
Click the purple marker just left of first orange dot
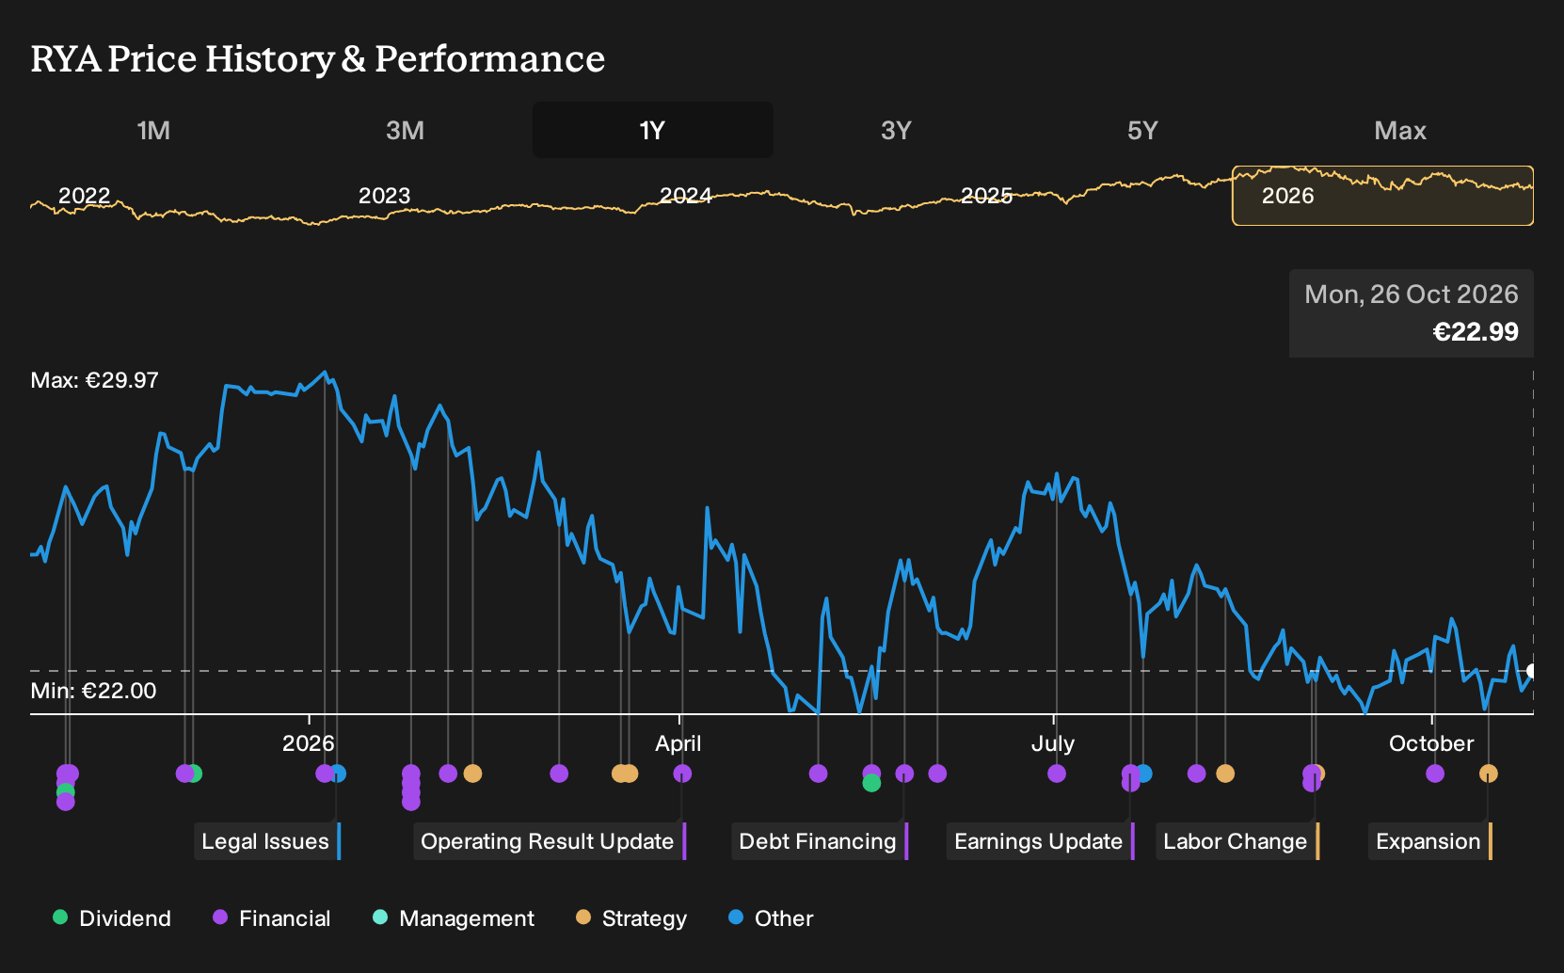tap(448, 774)
